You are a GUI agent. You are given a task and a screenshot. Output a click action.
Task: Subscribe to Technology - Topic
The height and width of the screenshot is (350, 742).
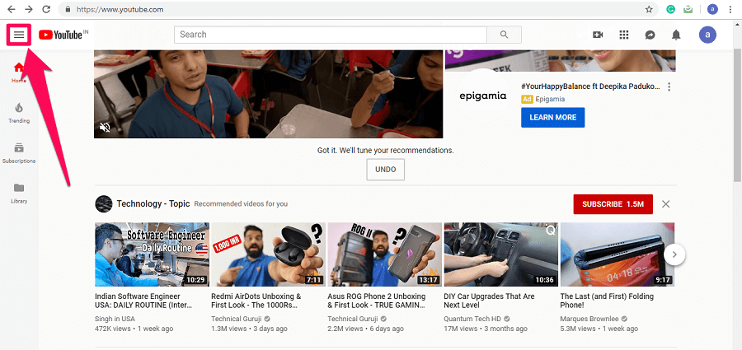point(613,203)
